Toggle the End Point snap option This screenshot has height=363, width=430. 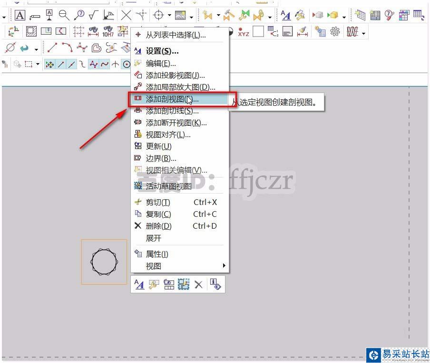(x=61, y=65)
